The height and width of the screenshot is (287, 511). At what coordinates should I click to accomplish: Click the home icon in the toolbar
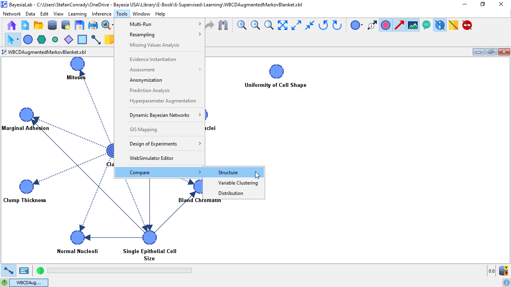coord(12,26)
